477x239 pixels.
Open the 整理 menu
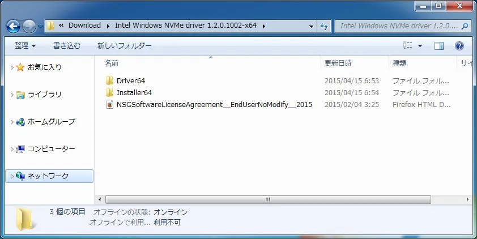point(25,46)
